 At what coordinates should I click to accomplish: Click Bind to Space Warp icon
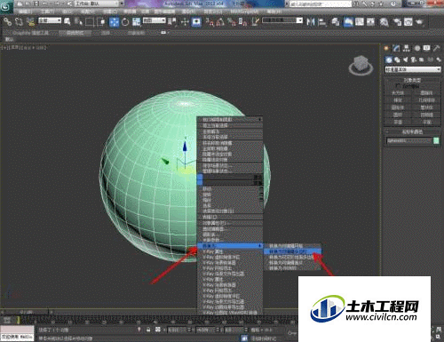[30, 21]
